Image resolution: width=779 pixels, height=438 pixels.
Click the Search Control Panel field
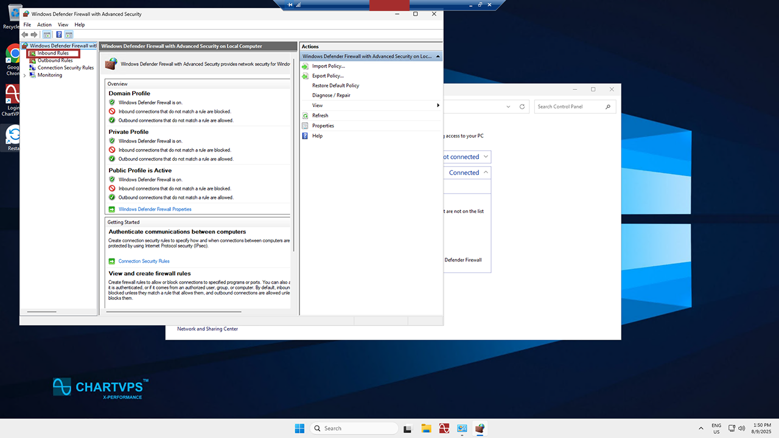click(569, 107)
